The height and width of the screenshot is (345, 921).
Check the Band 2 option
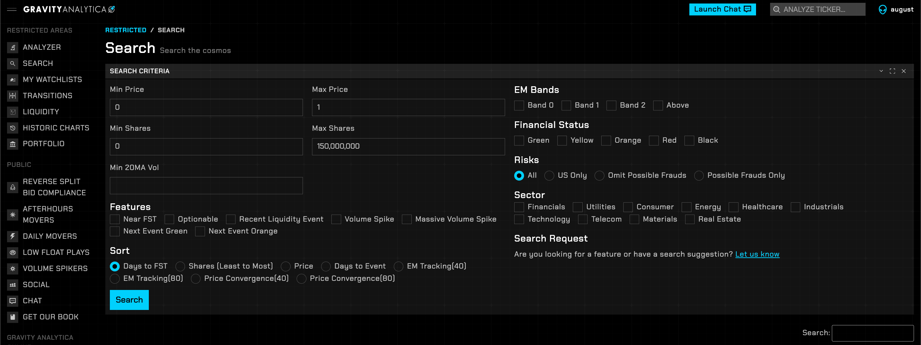coord(611,105)
